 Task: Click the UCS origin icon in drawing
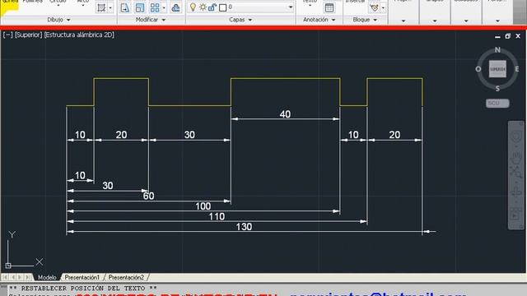coord(8,266)
